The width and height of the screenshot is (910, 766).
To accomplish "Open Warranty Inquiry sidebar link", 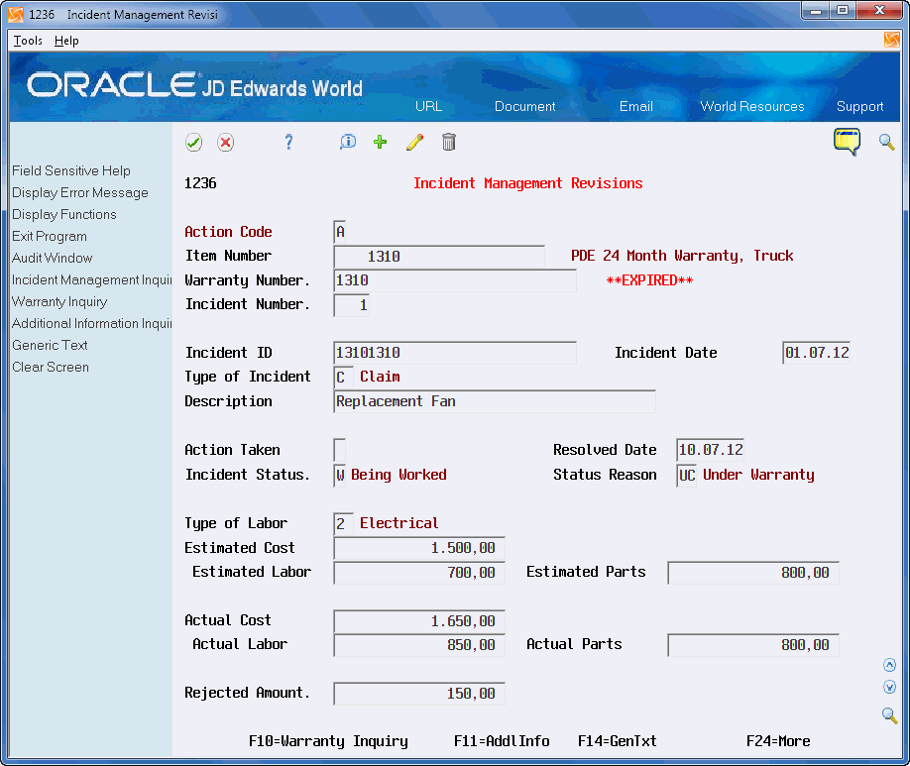I will 59,302.
